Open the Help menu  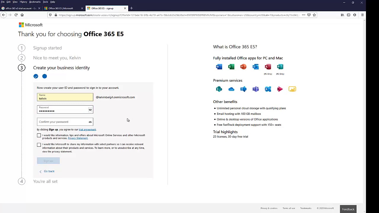point(53,2)
